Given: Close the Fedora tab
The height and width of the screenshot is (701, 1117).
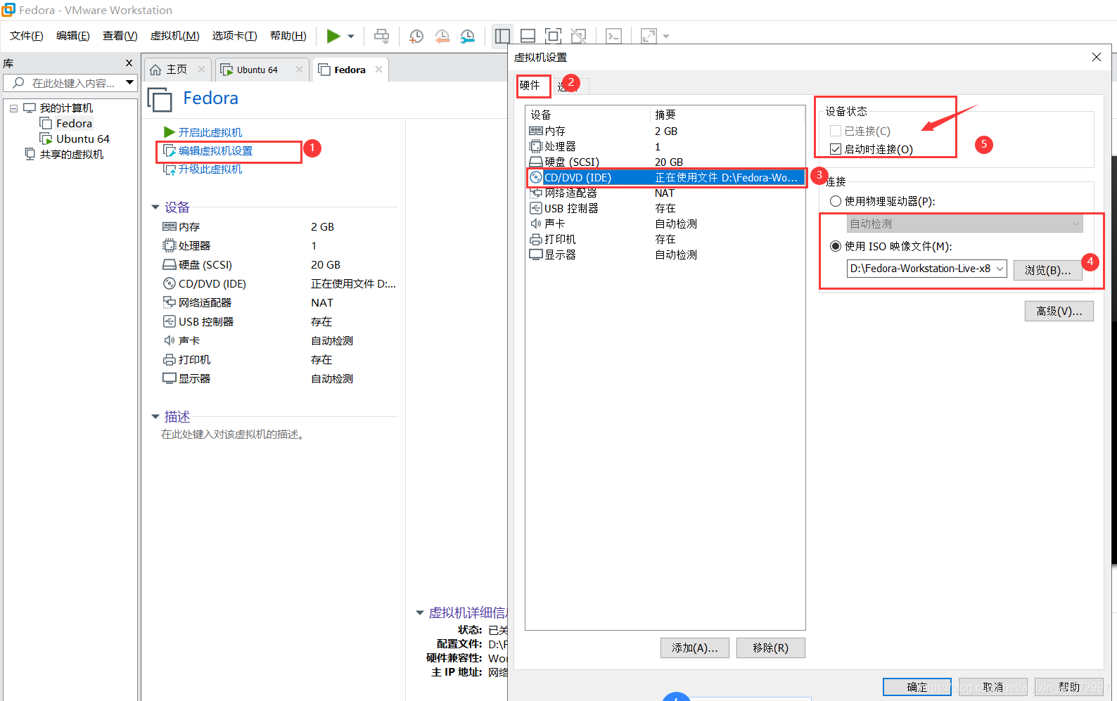Looking at the screenshot, I should [379, 69].
